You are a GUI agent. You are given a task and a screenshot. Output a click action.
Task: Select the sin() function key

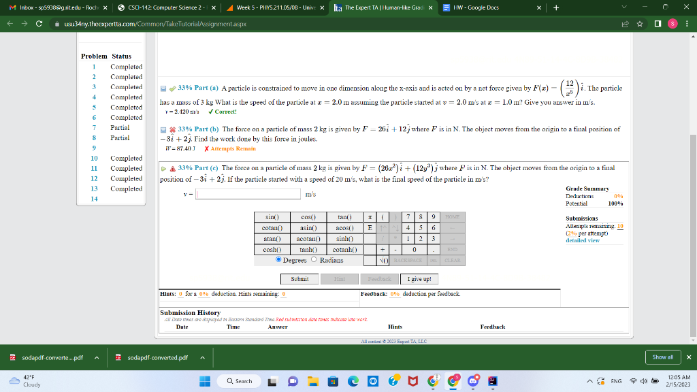(271, 217)
